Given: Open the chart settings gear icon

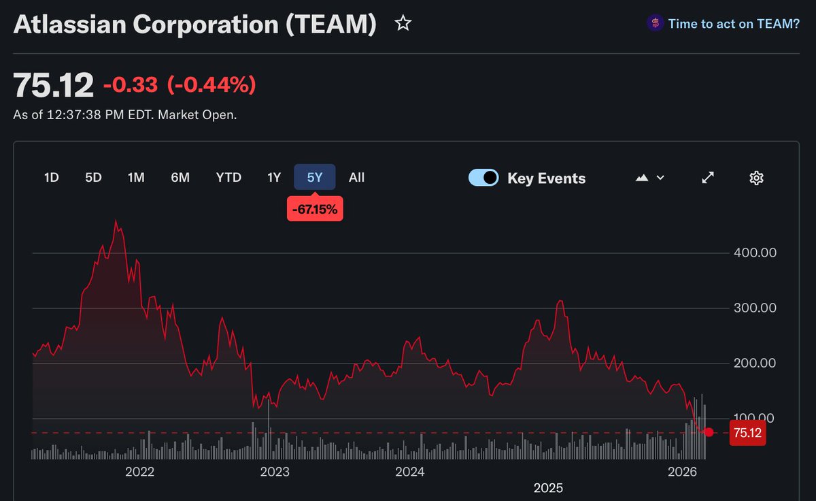Looking at the screenshot, I should [756, 178].
